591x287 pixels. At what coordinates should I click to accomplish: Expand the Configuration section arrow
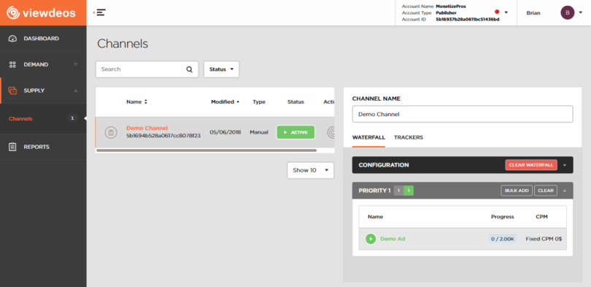click(x=565, y=165)
